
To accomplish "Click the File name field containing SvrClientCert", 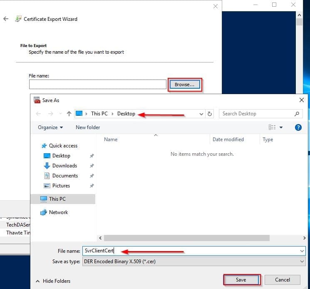I will 191,251.
